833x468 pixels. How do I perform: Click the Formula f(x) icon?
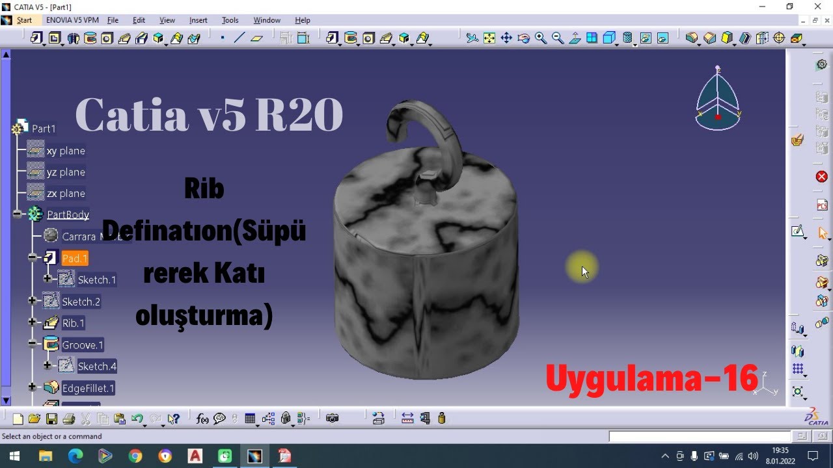point(202,419)
